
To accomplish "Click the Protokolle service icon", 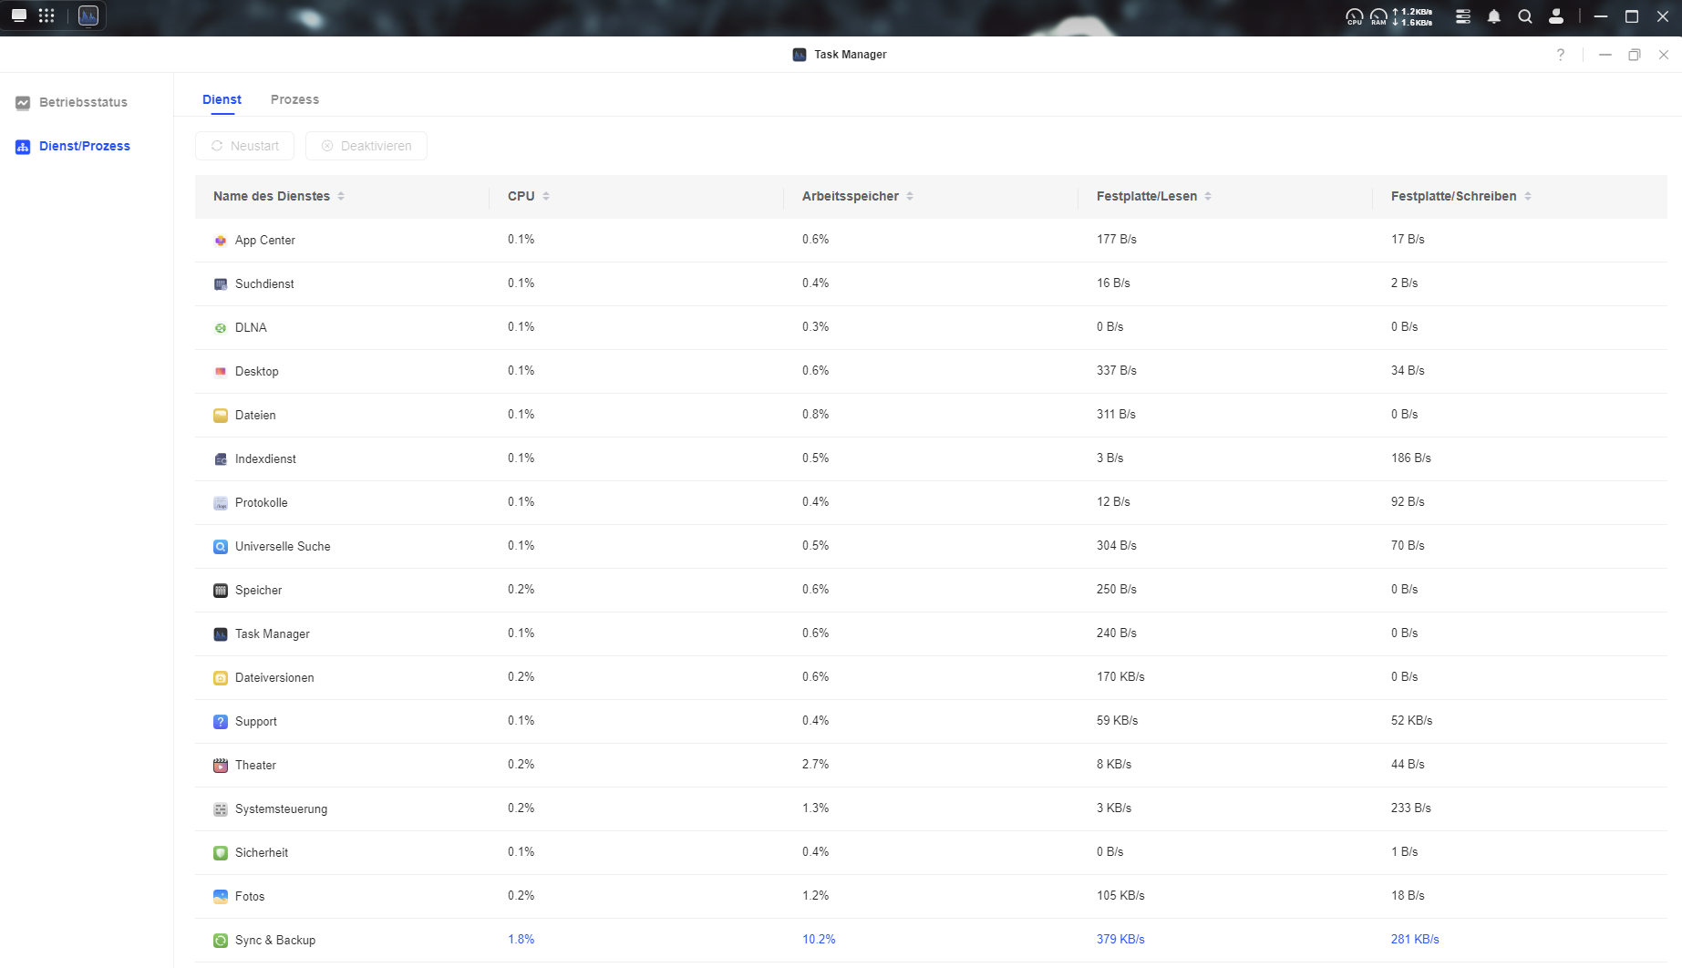I will [x=220, y=503].
